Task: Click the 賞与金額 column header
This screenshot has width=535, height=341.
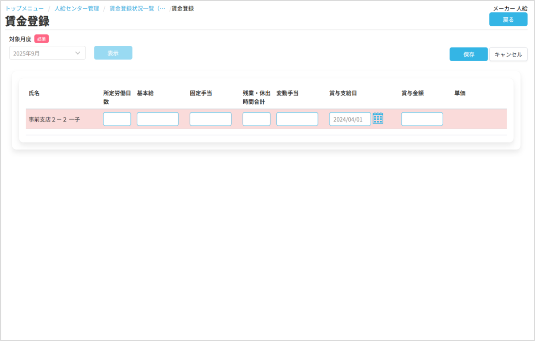Action: click(x=412, y=93)
